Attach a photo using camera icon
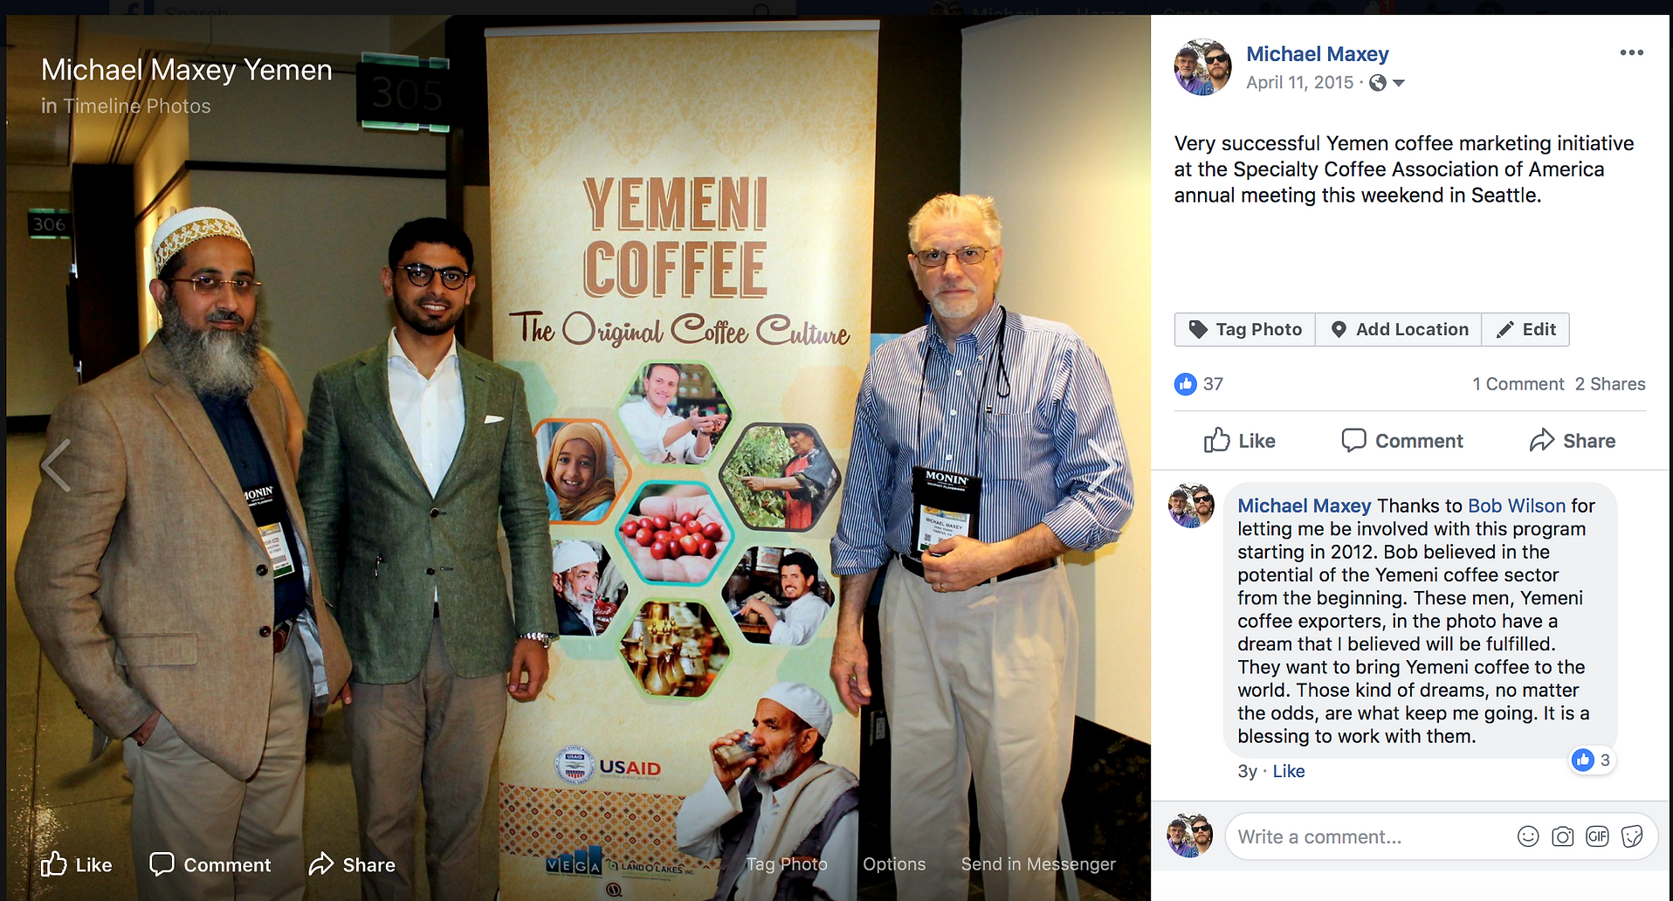1673x901 pixels. pos(1563,836)
